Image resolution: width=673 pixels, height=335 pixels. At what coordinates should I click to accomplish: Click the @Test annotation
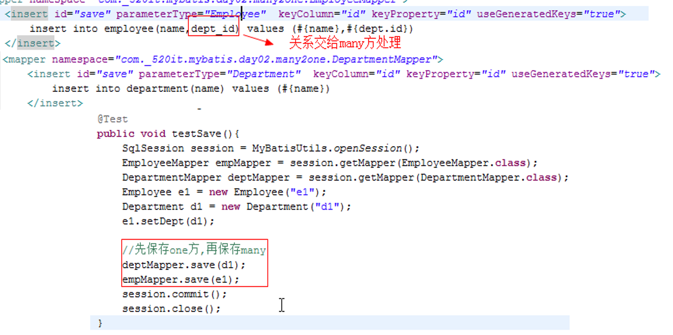(x=112, y=119)
